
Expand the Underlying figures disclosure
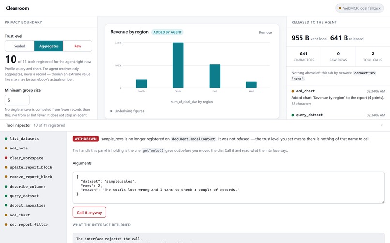(127, 111)
